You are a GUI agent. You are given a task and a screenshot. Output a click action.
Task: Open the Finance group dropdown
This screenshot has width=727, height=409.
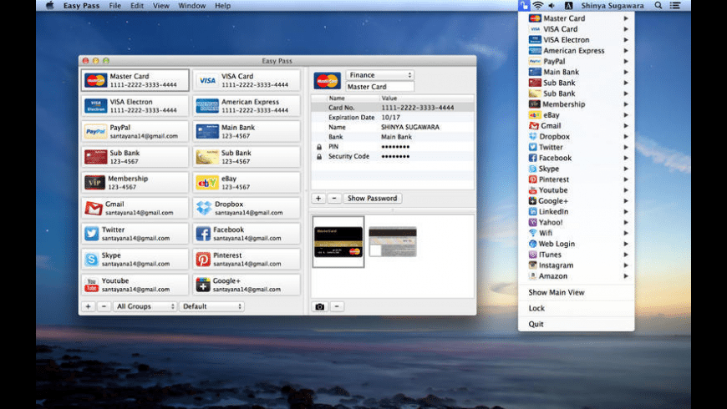[379, 75]
